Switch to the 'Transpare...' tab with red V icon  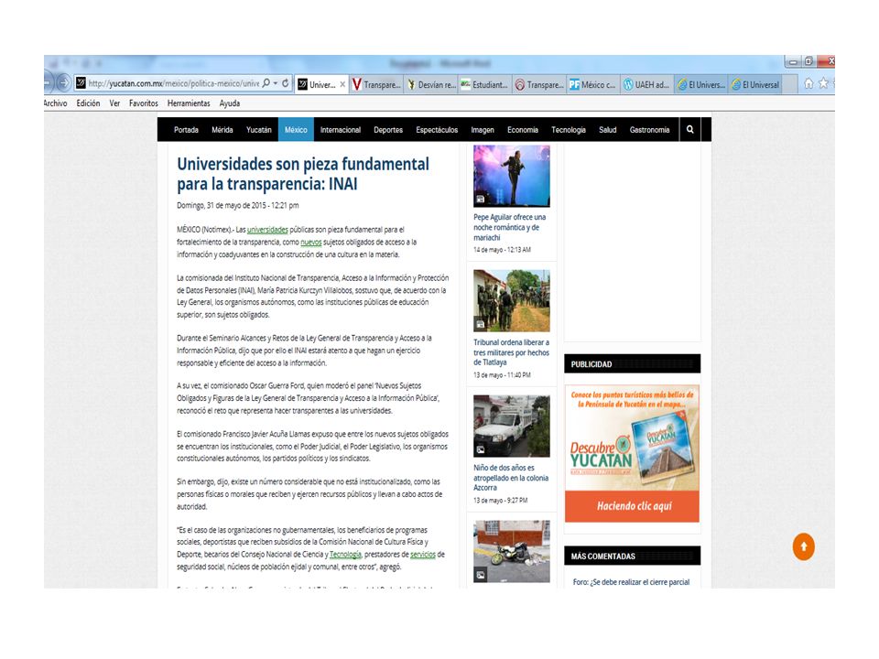376,84
